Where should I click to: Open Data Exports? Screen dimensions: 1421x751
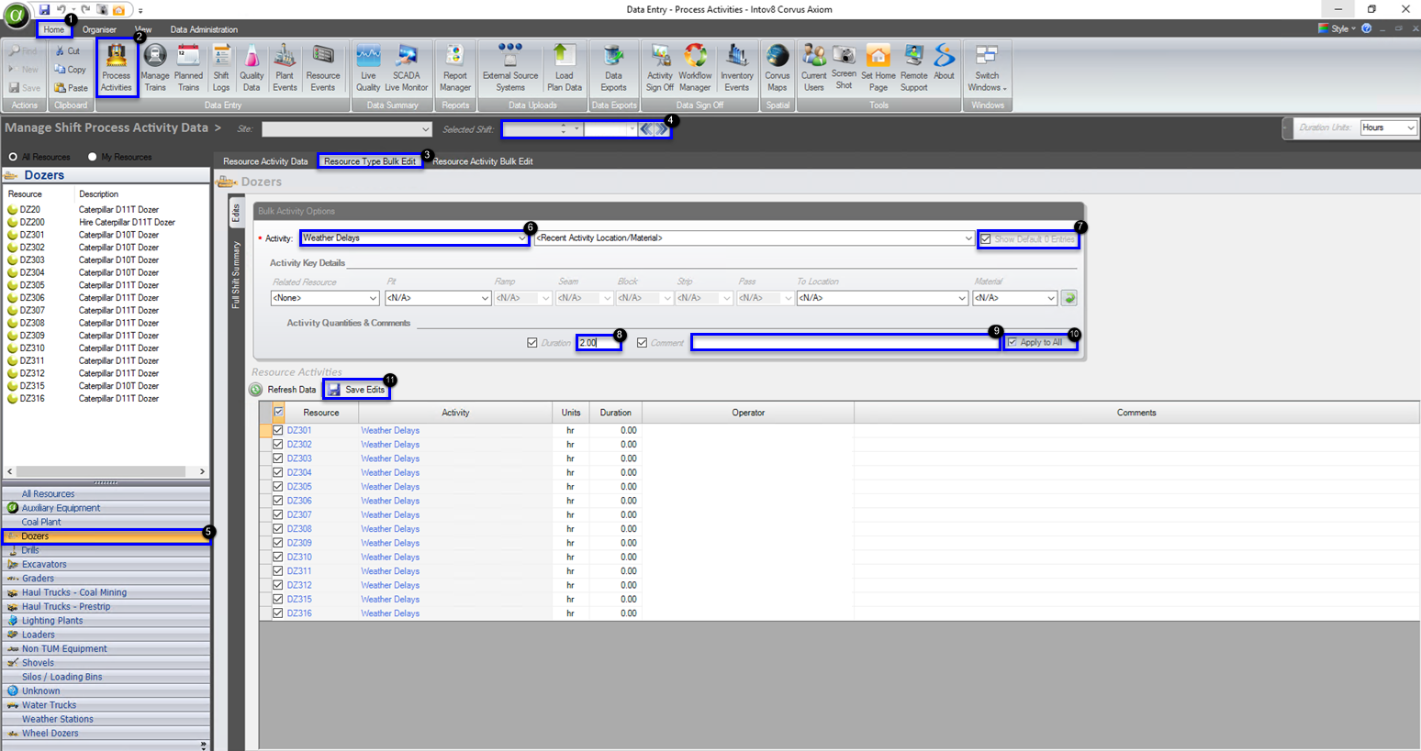(613, 68)
